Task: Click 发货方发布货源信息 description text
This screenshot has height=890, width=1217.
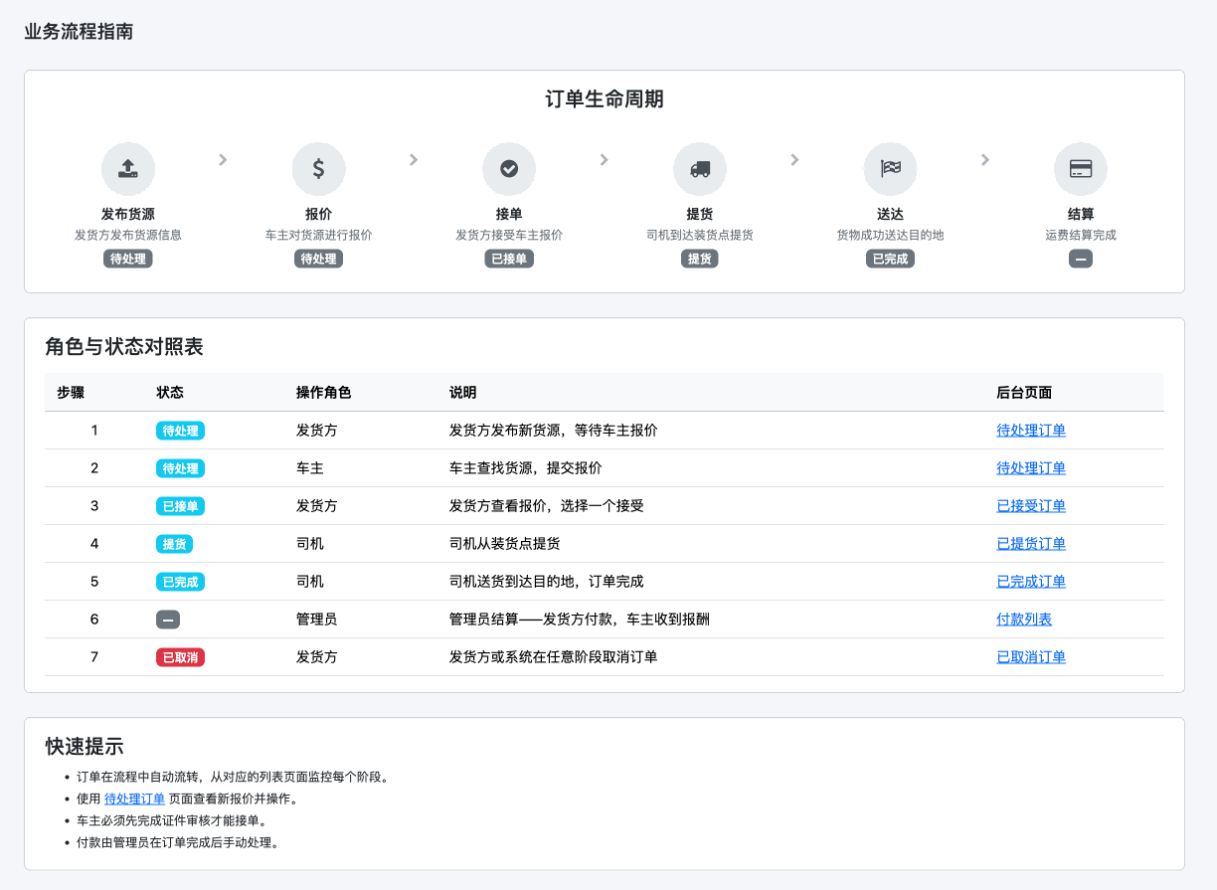Action: [x=128, y=236]
